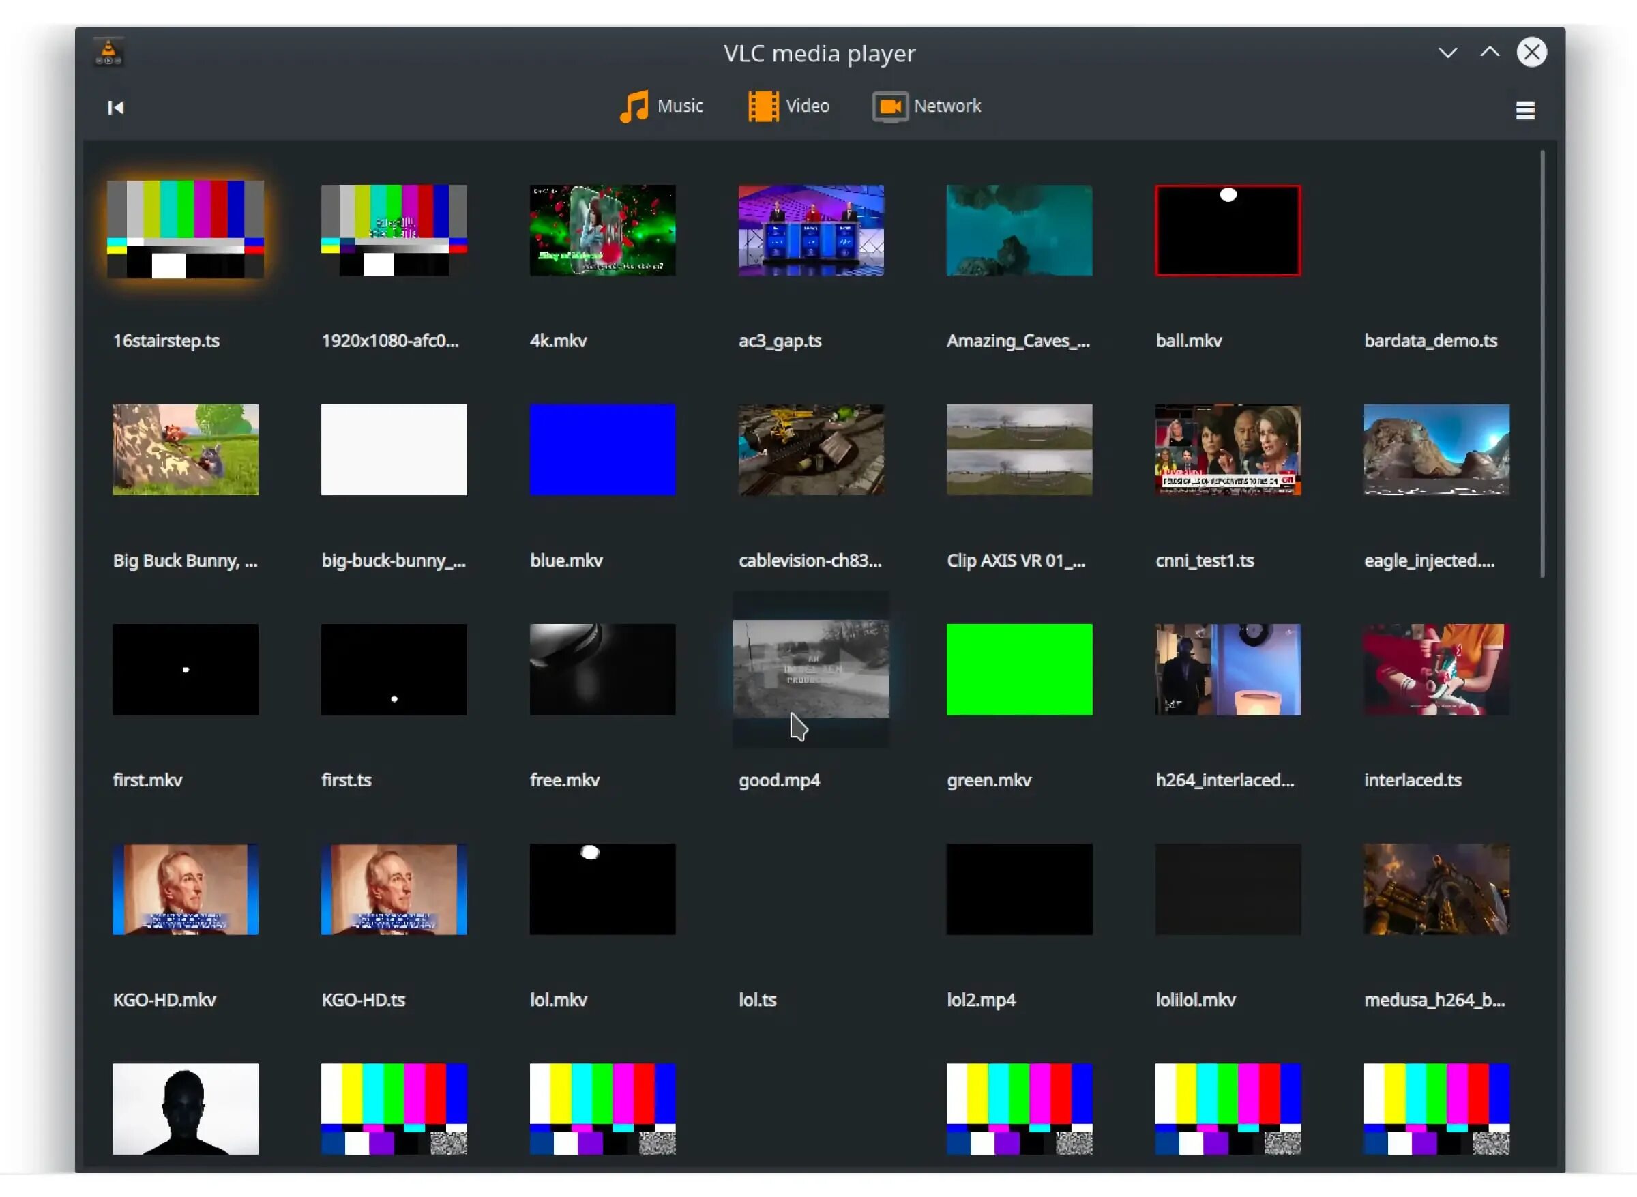The height and width of the screenshot is (1197, 1637).
Task: Click the previous/back skip icon
Action: (x=116, y=108)
